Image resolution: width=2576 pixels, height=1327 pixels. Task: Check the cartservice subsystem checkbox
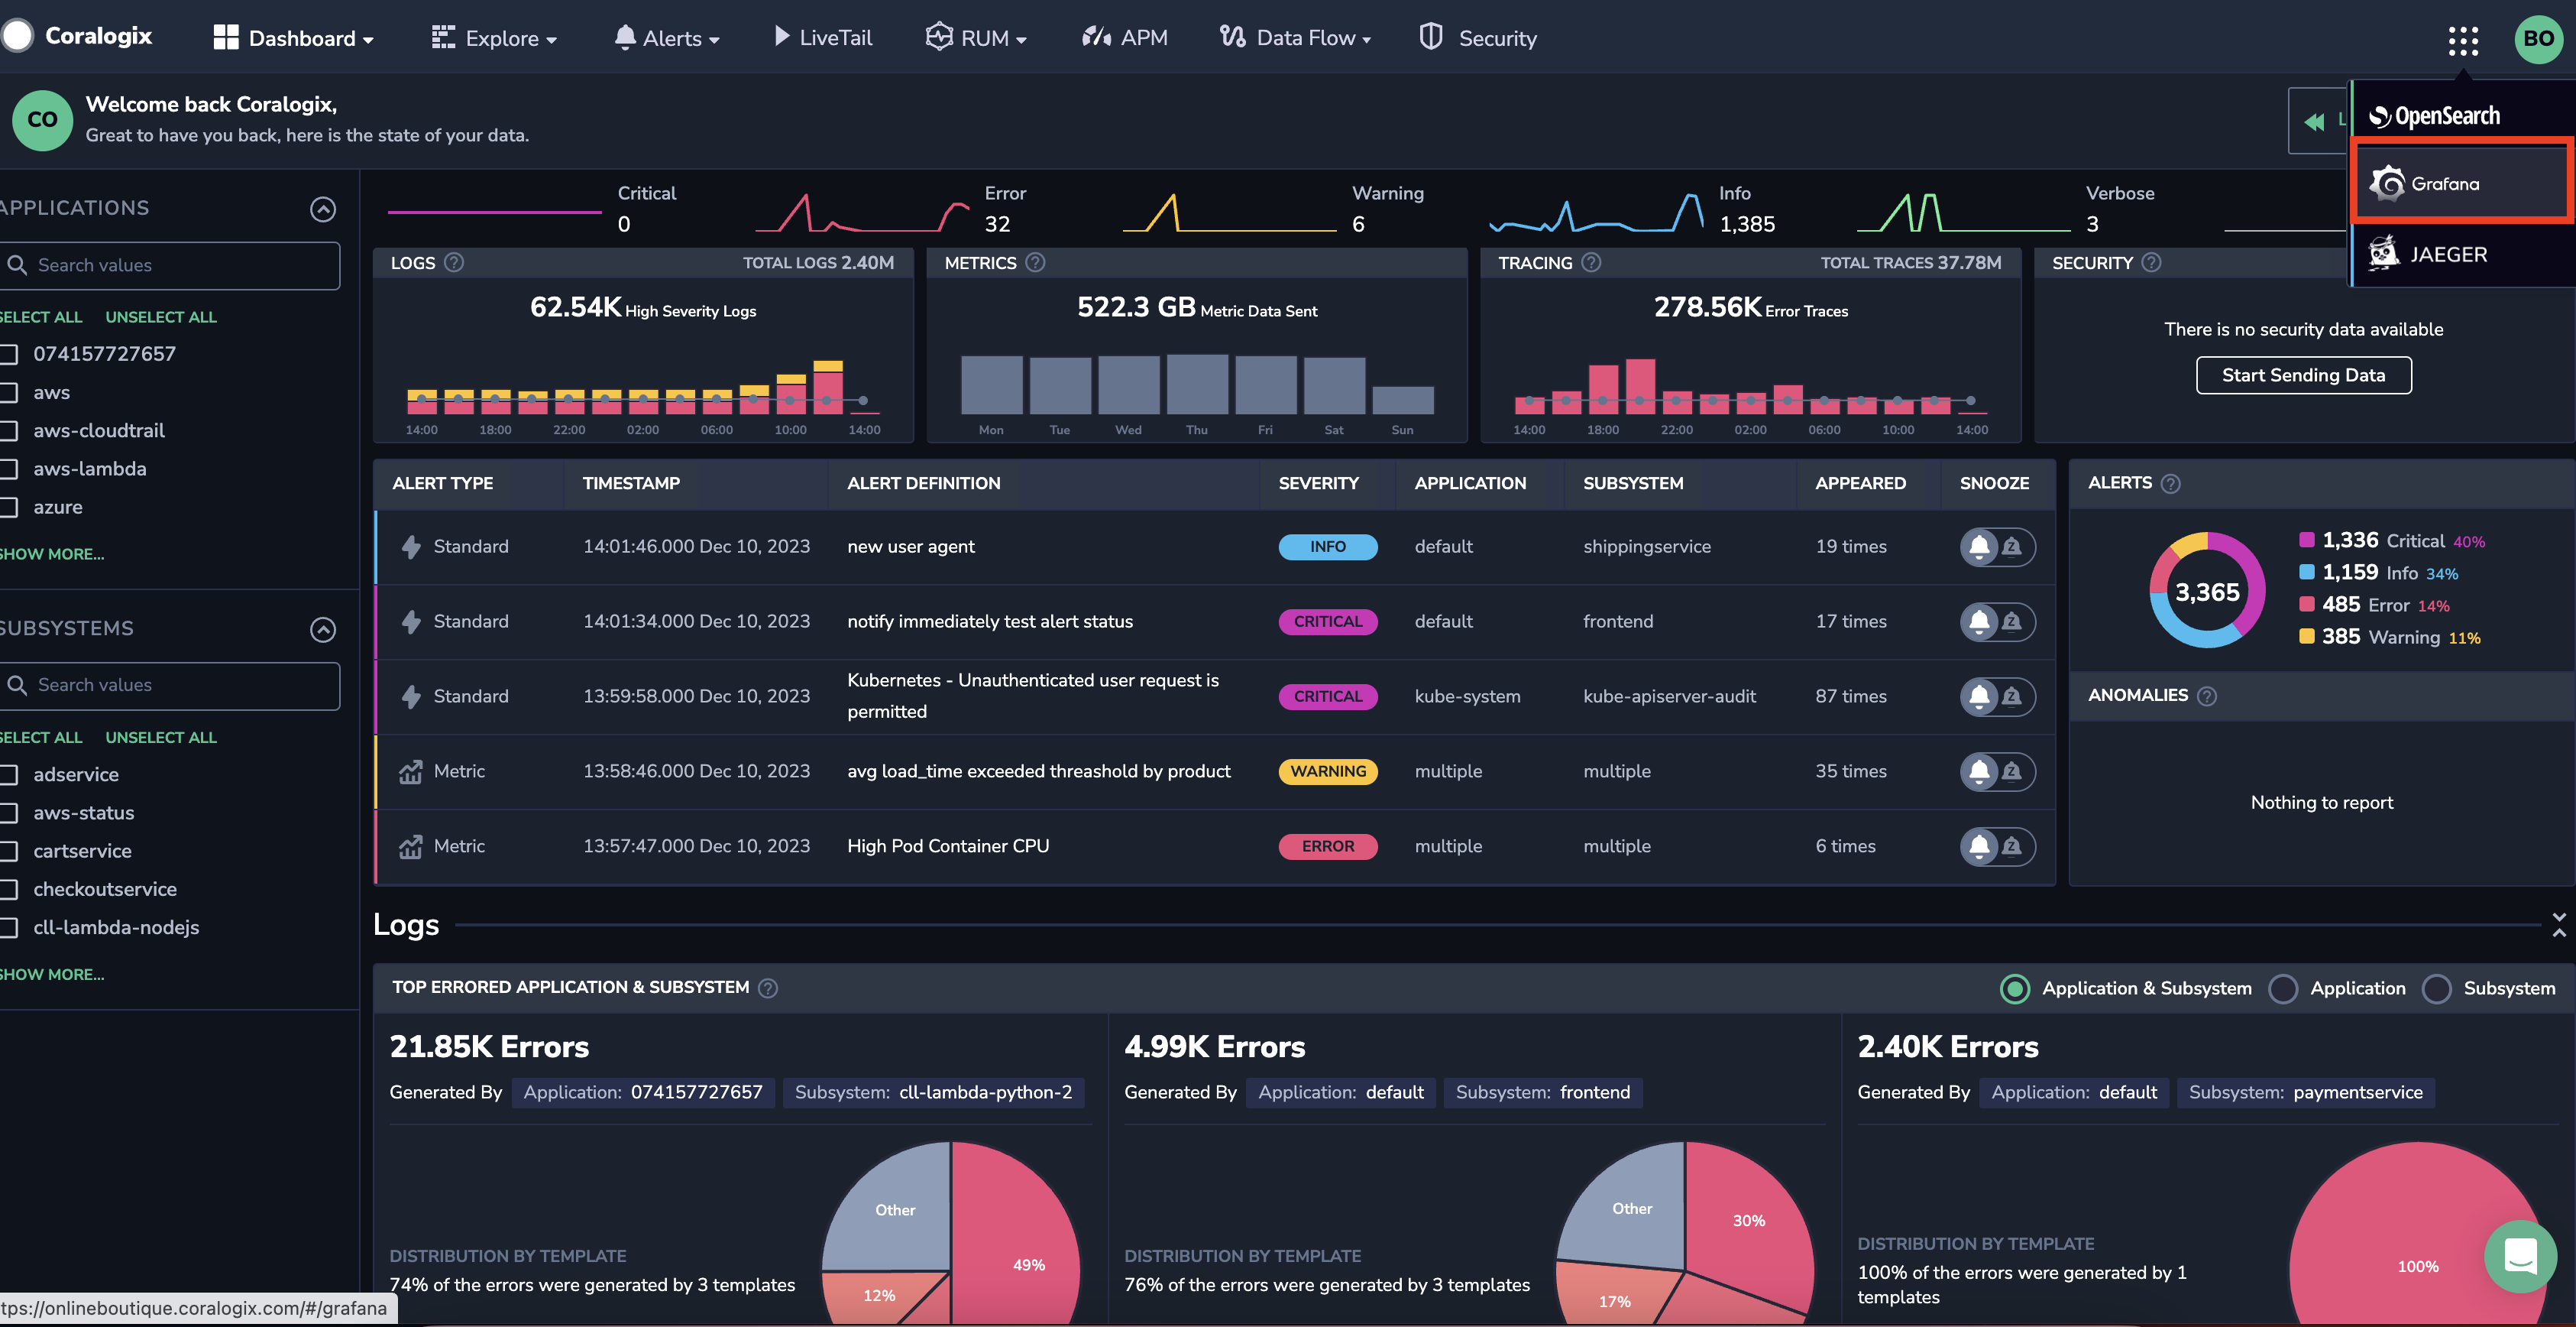(x=9, y=852)
